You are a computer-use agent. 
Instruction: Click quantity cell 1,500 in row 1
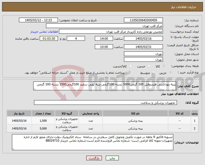click(x=43, y=121)
